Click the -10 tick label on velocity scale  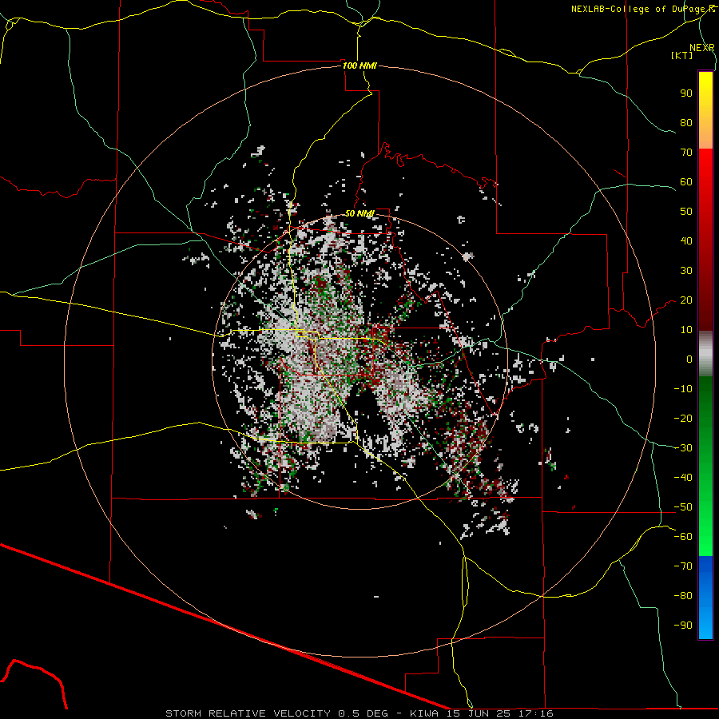click(x=683, y=389)
